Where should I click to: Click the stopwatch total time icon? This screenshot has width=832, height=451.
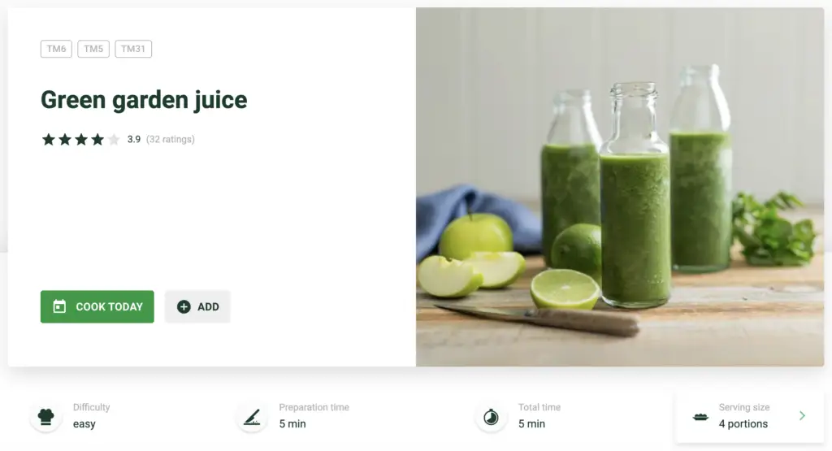coord(491,417)
